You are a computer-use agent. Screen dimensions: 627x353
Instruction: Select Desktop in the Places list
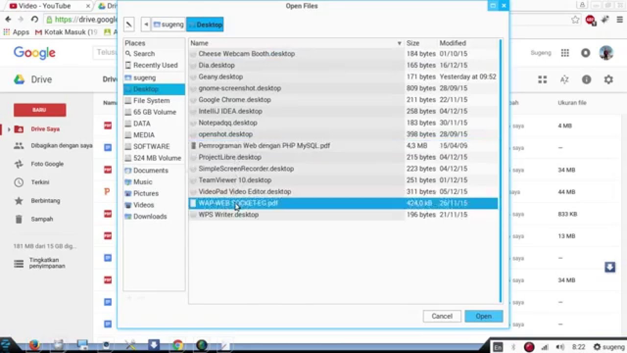(154, 89)
